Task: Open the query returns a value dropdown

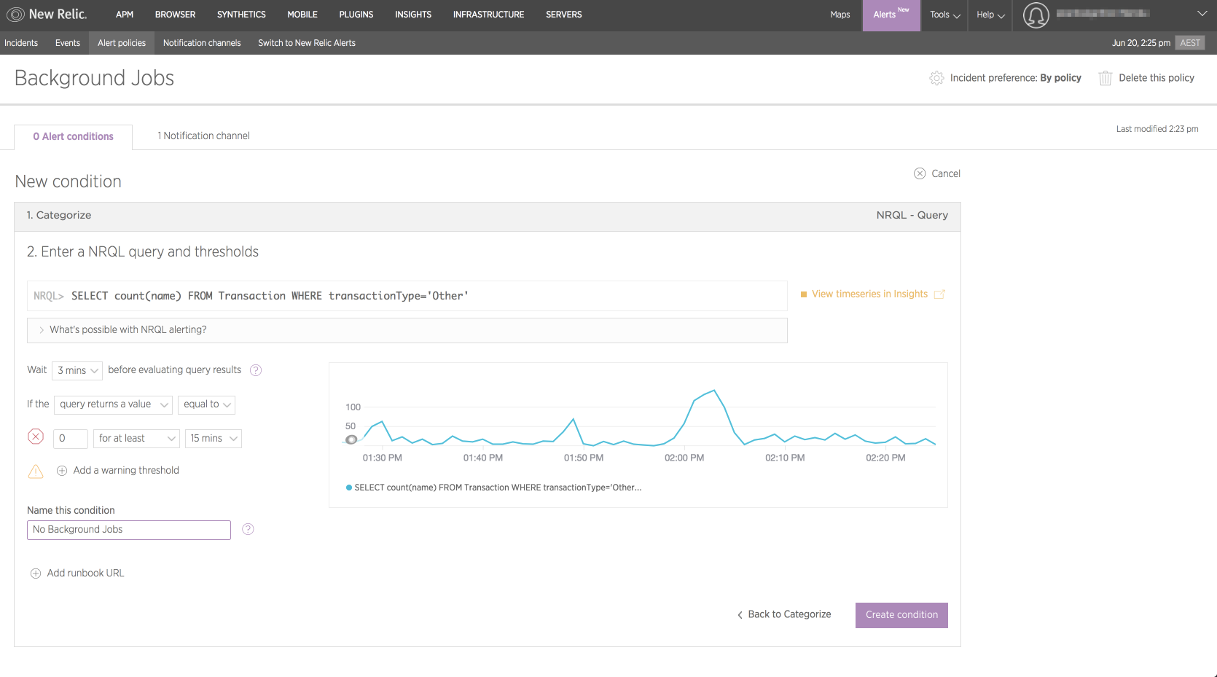Action: [x=114, y=404]
